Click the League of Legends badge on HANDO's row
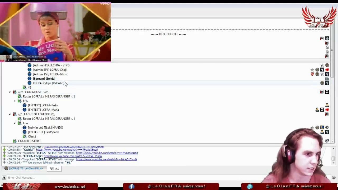Image resolution: width=338 pixels, height=190 pixels. (322, 127)
